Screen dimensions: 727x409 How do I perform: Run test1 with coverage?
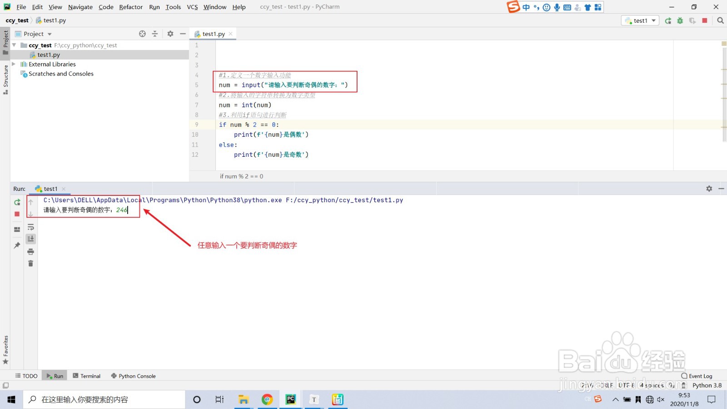click(x=692, y=20)
